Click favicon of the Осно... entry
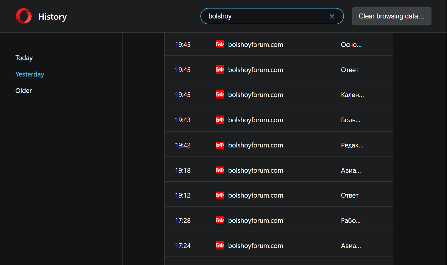This screenshot has width=447, height=265. 220,45
